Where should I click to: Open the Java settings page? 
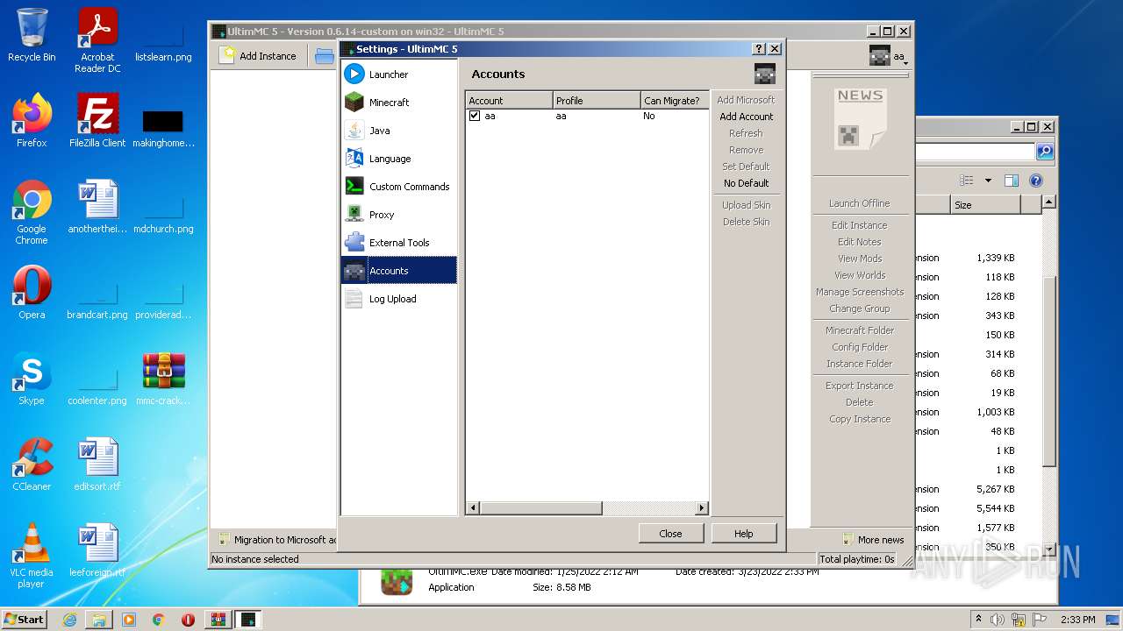[398, 131]
